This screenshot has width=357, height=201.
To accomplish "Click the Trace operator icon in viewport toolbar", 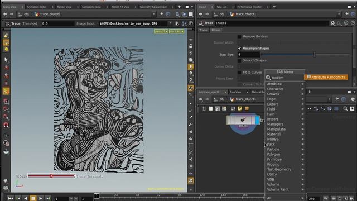I will [7, 23].
